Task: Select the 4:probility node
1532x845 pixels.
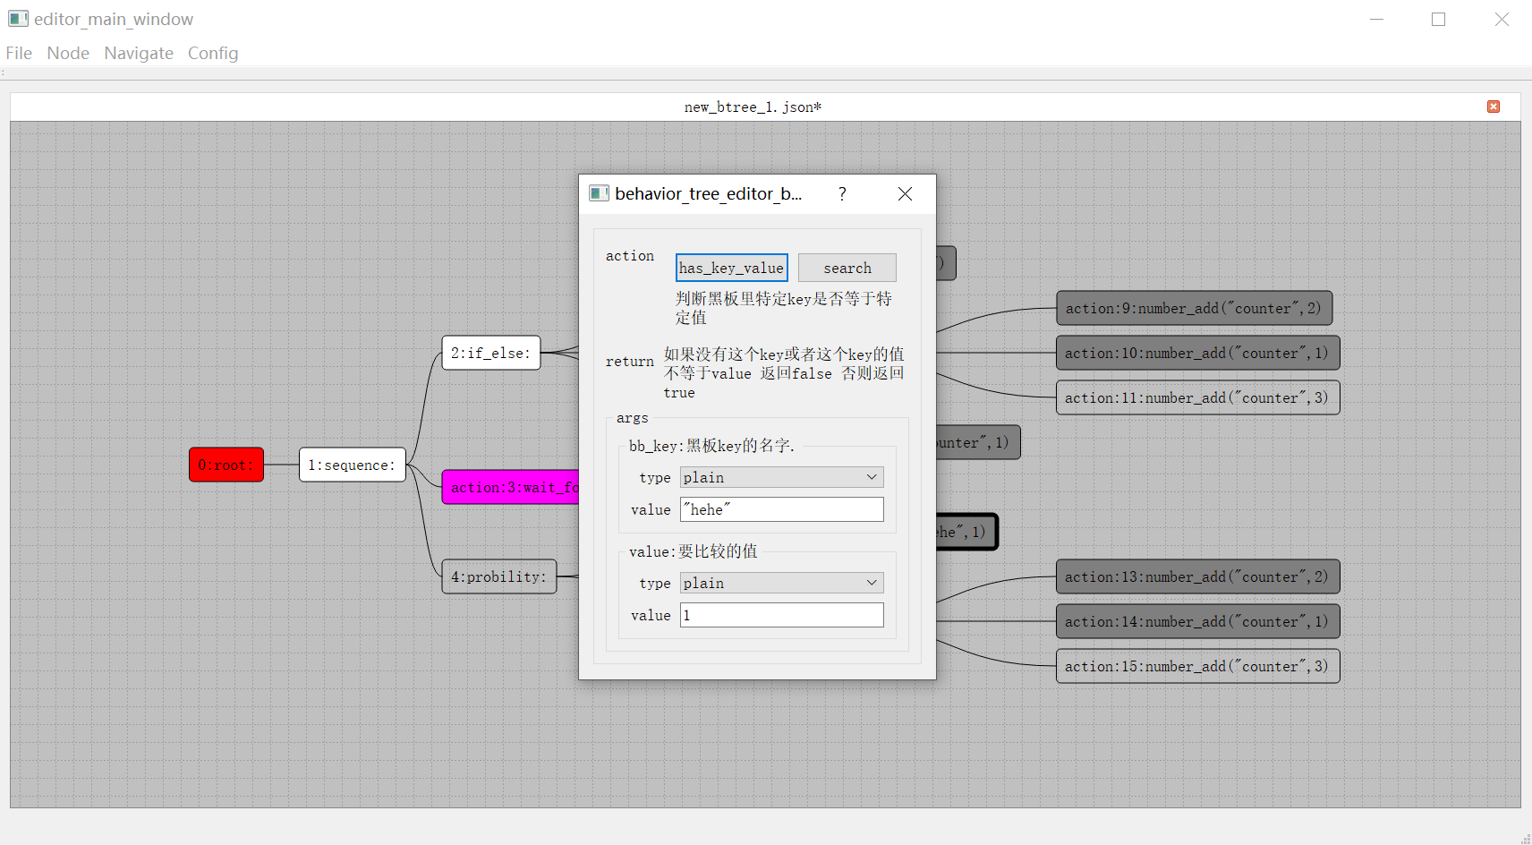Action: (x=498, y=576)
